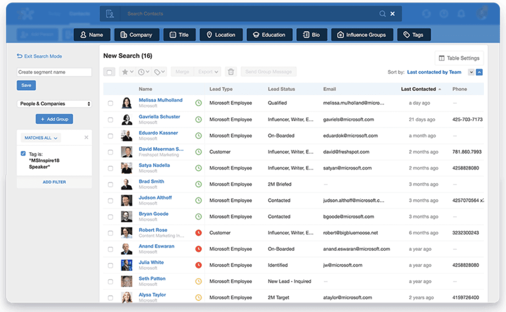The width and height of the screenshot is (506, 312).
Task: Click the Create segment name input field
Action: 54,72
